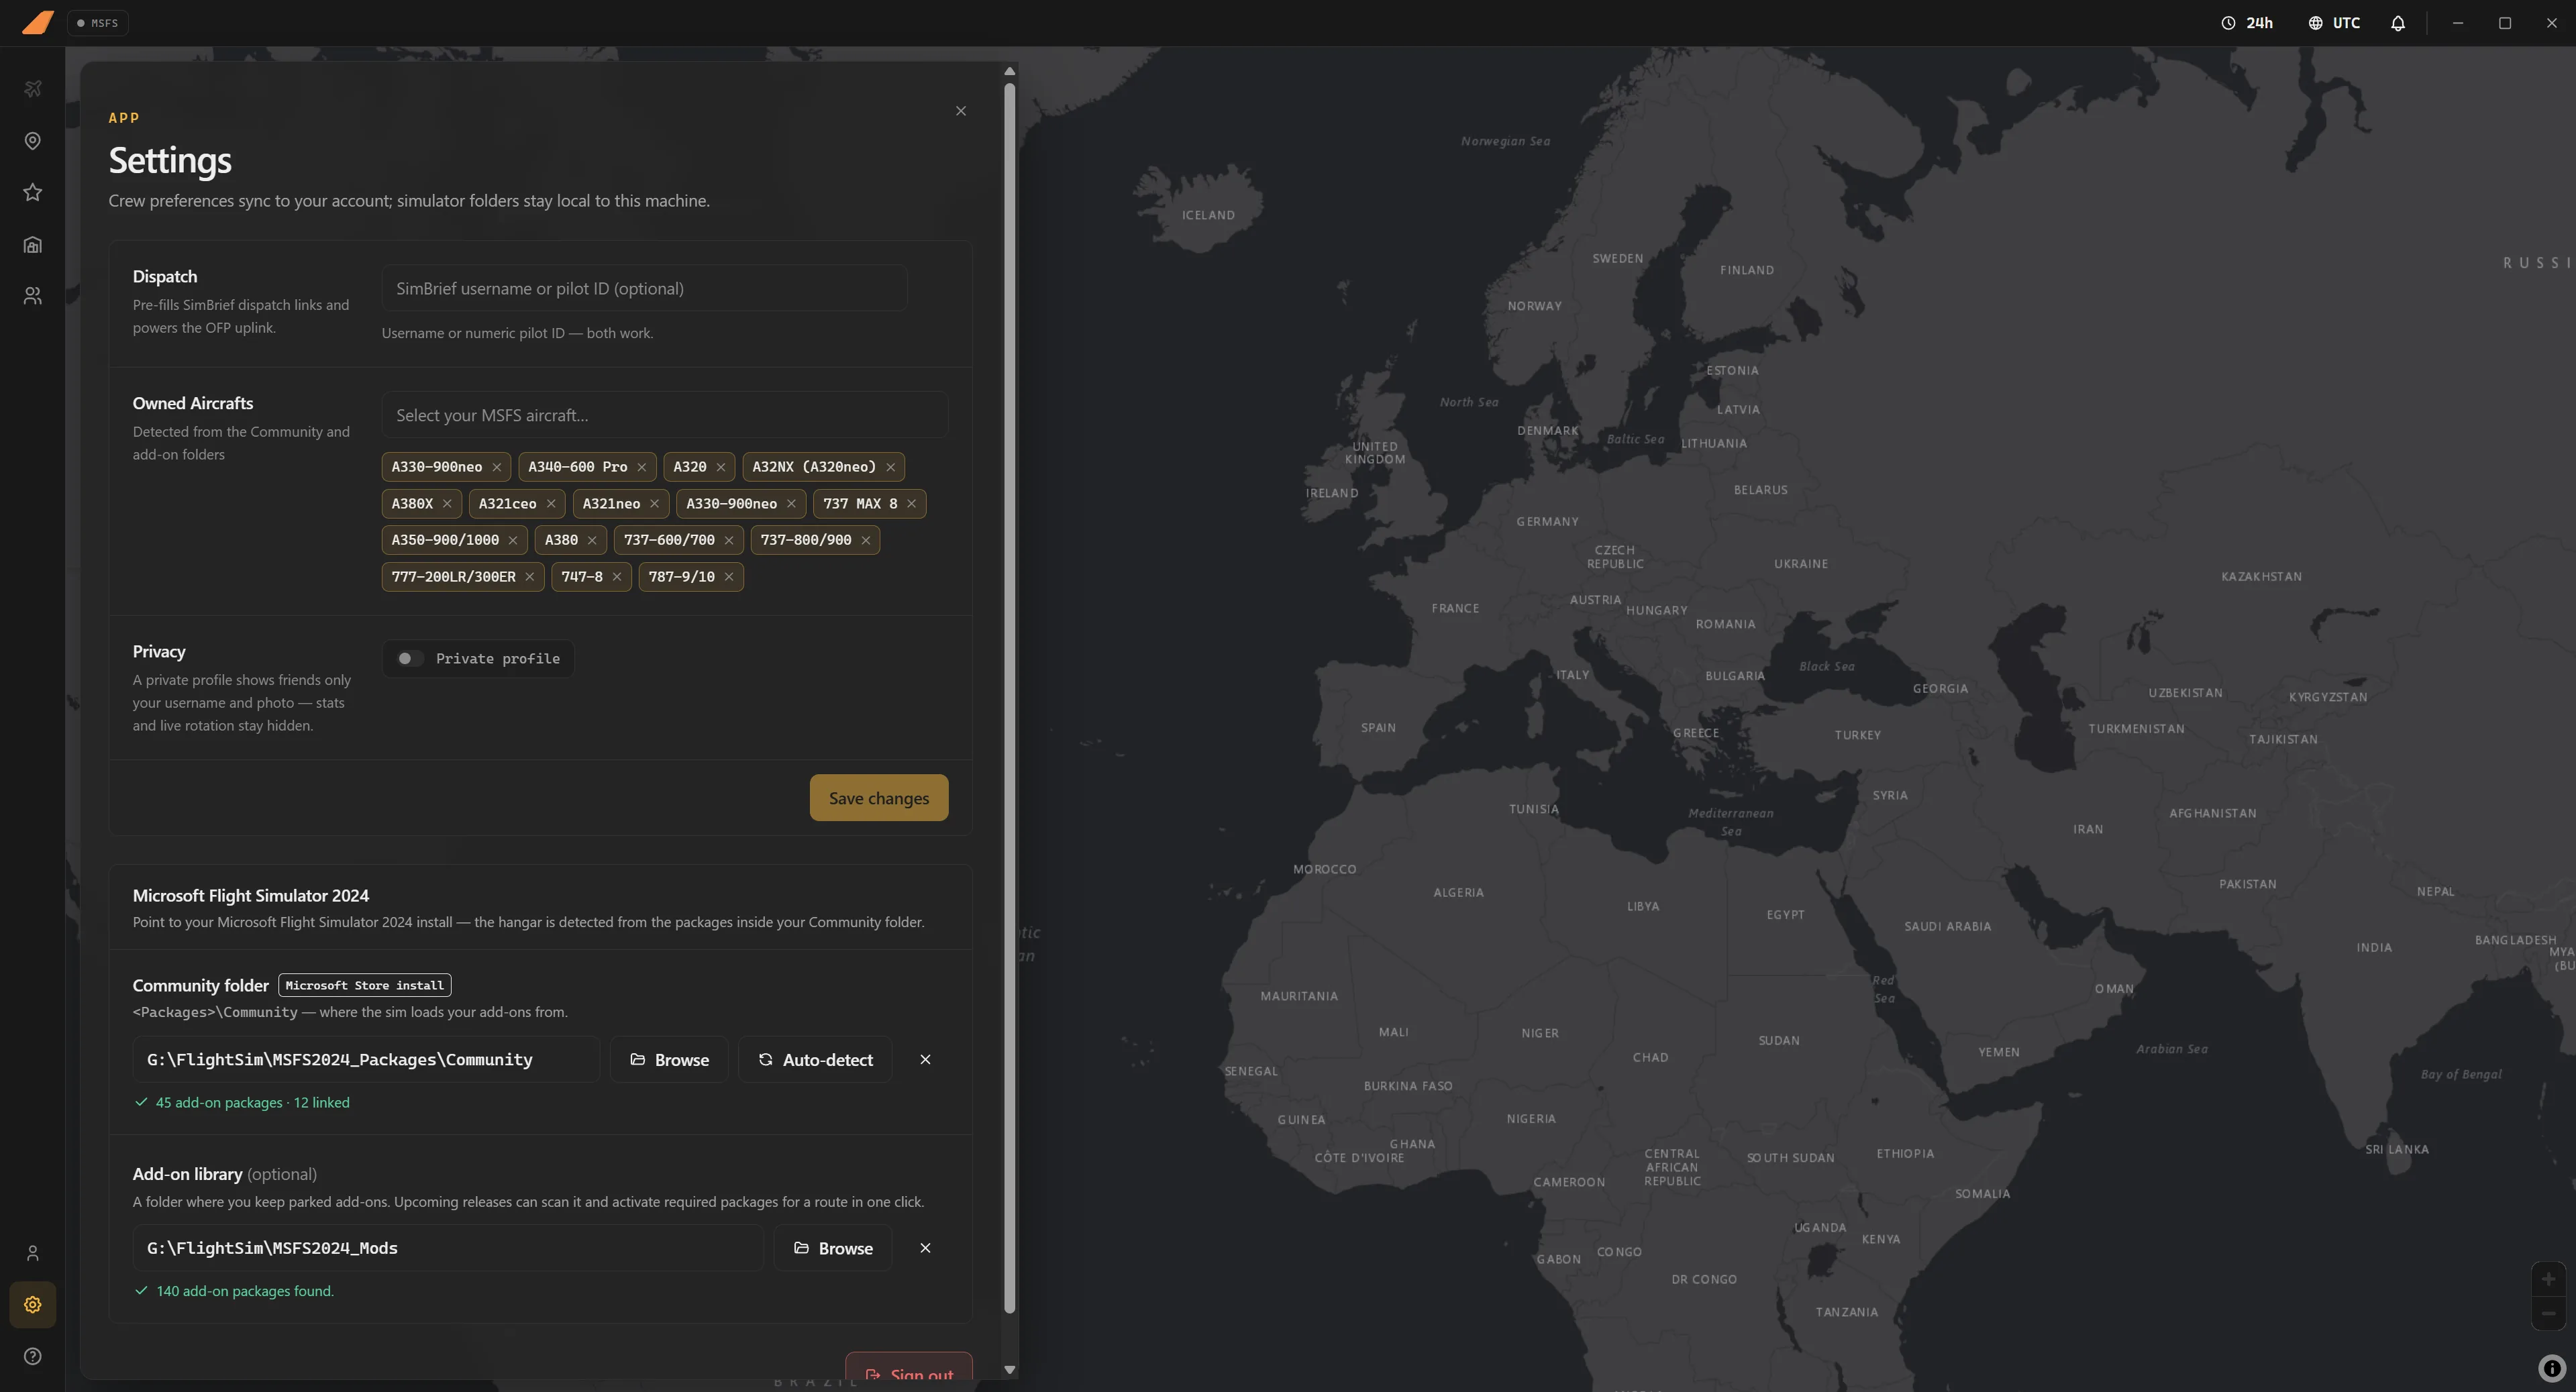Toggle the 24h clock format
2576x1392 pixels.
pyautogui.click(x=2247, y=23)
